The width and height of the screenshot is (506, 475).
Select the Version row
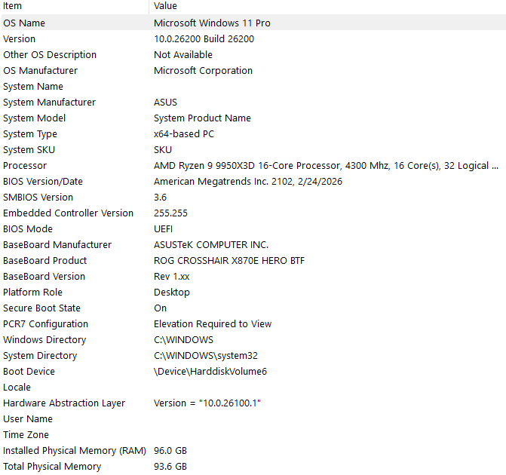click(253, 38)
